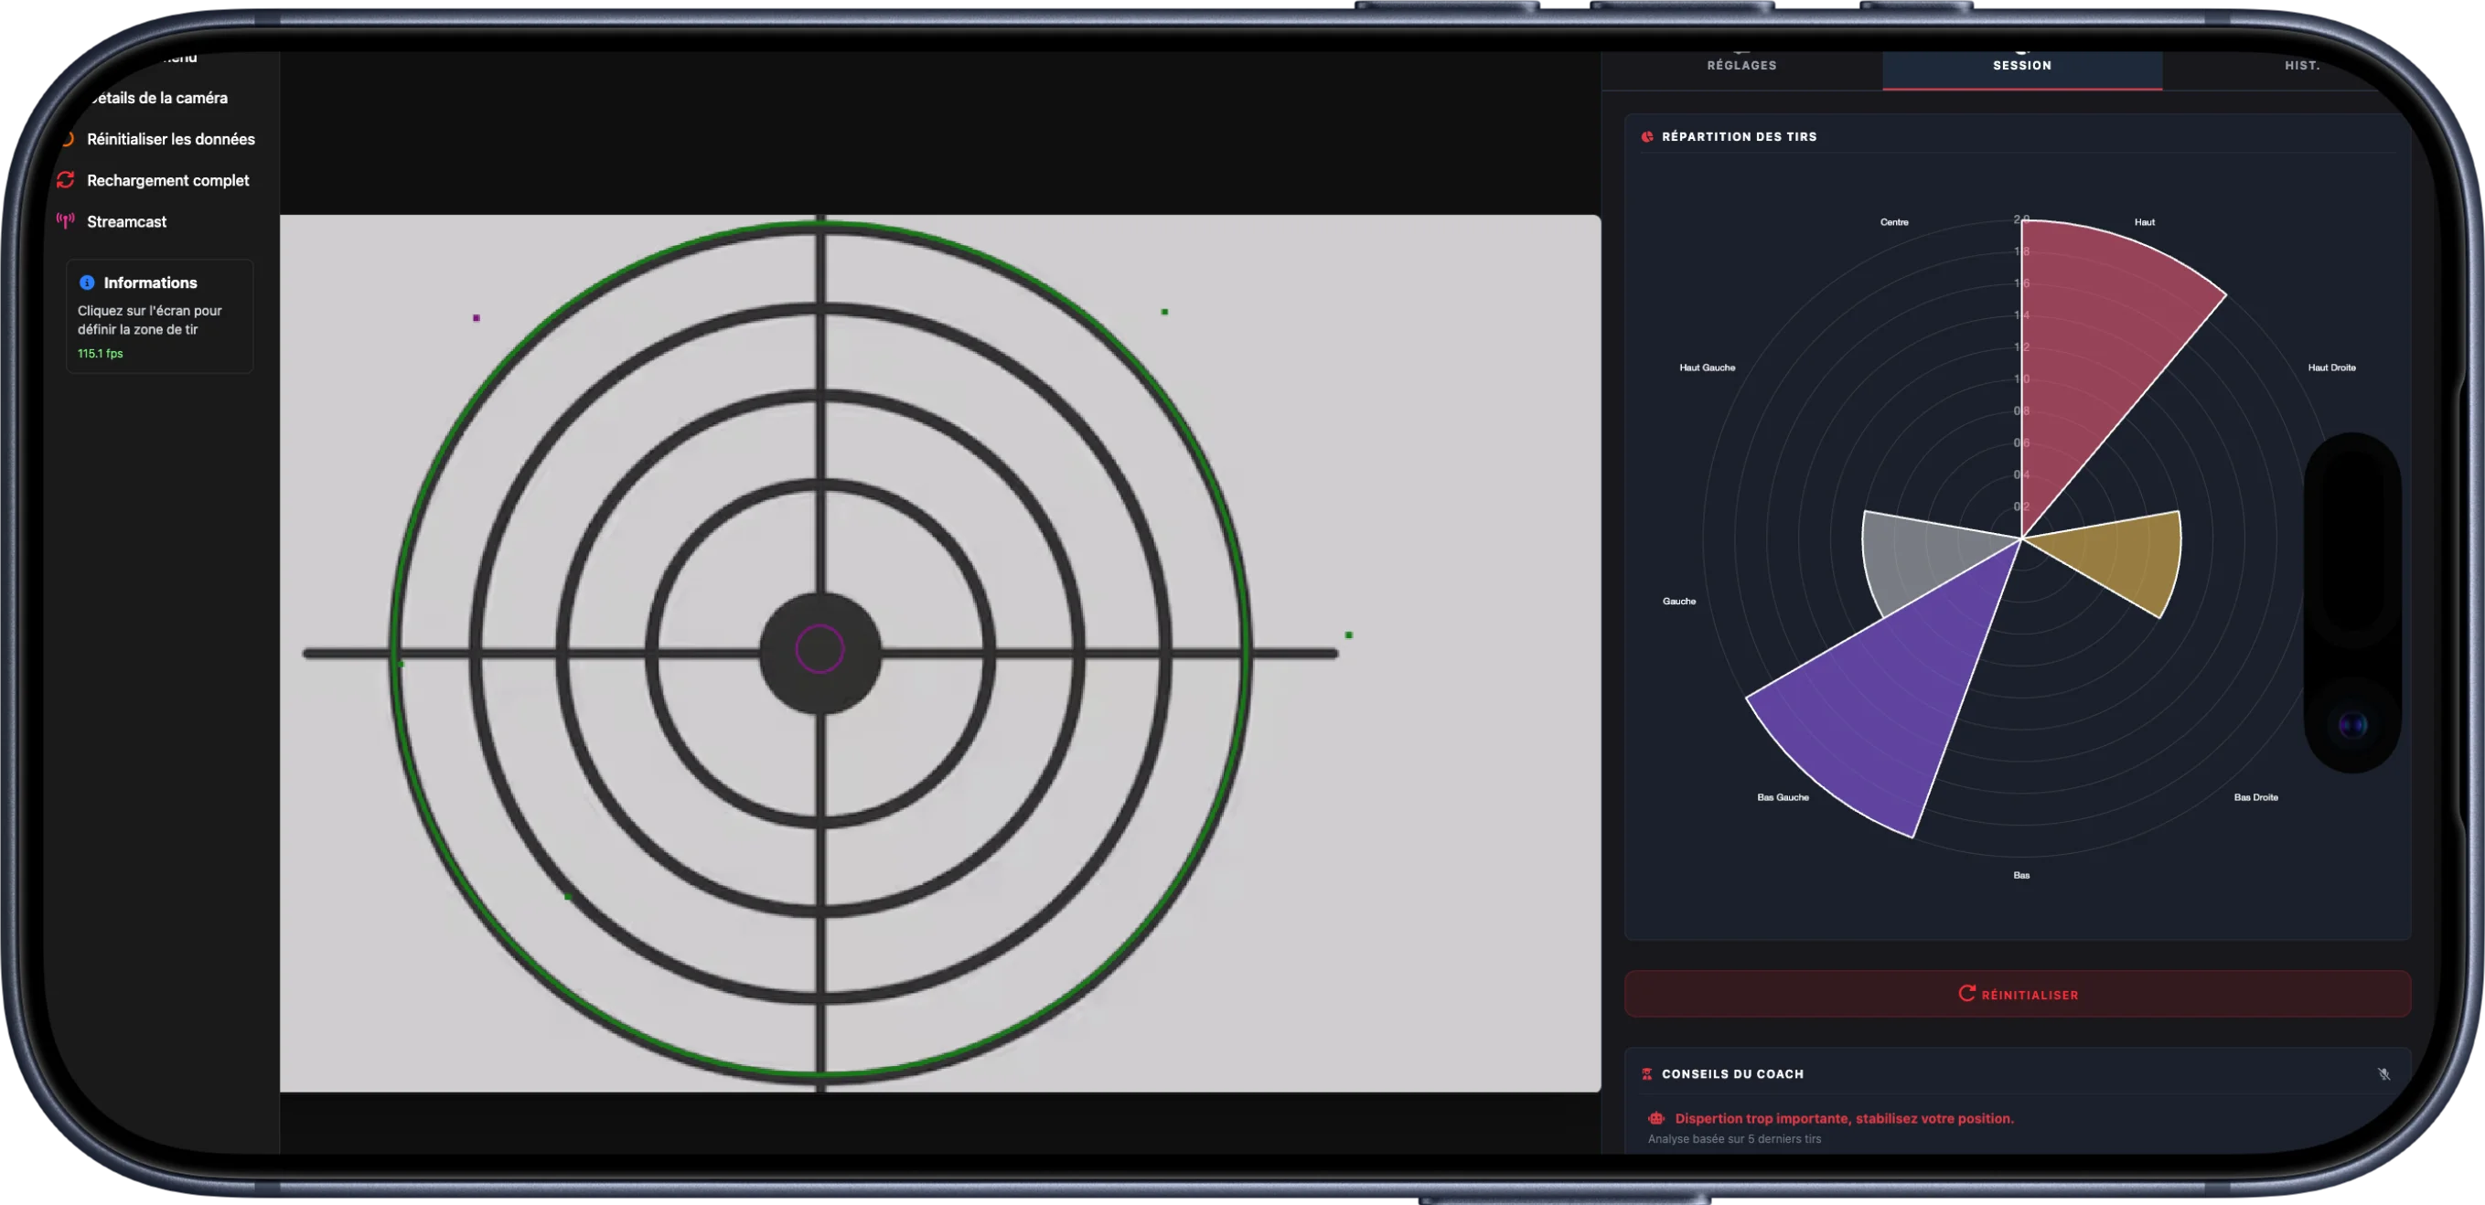Click the target's dark bullseye center

(820, 653)
